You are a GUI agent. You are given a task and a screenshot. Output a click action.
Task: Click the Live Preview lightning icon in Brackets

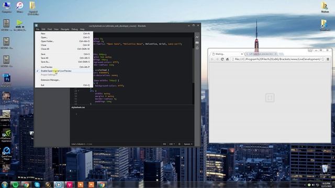pyautogui.click(x=197, y=37)
